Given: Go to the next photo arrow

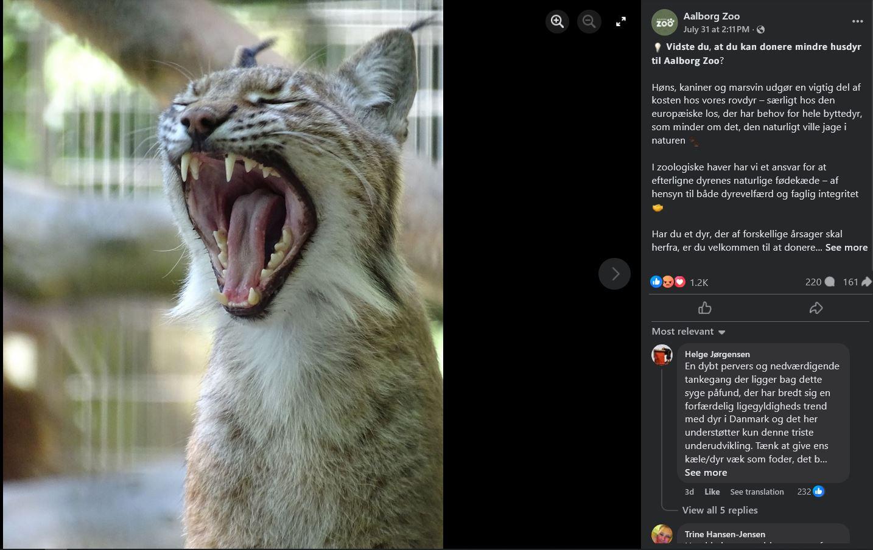Looking at the screenshot, I should click(614, 274).
